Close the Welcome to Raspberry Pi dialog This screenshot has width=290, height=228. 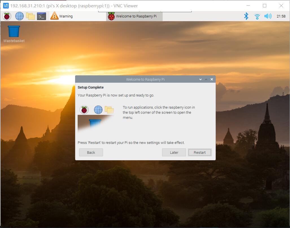(212, 79)
